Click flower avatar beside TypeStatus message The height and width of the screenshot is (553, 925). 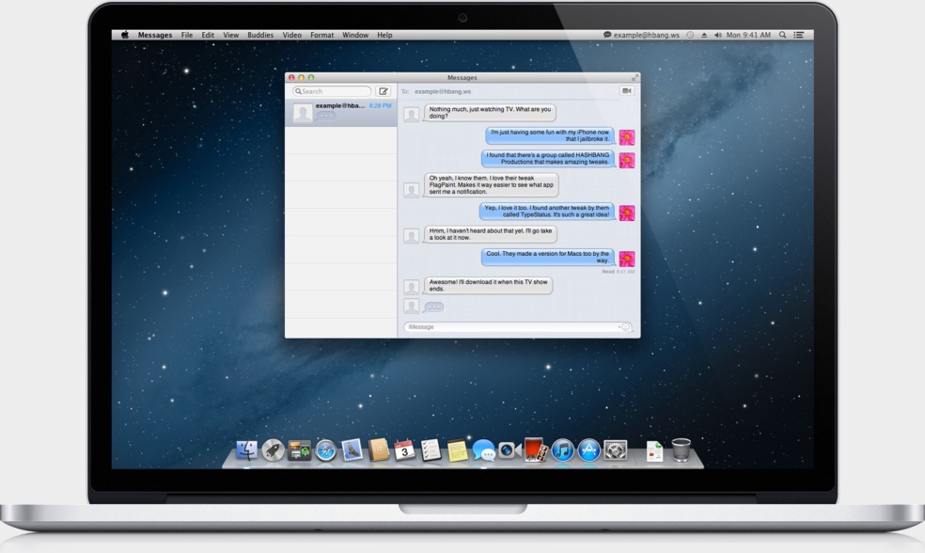click(x=626, y=213)
